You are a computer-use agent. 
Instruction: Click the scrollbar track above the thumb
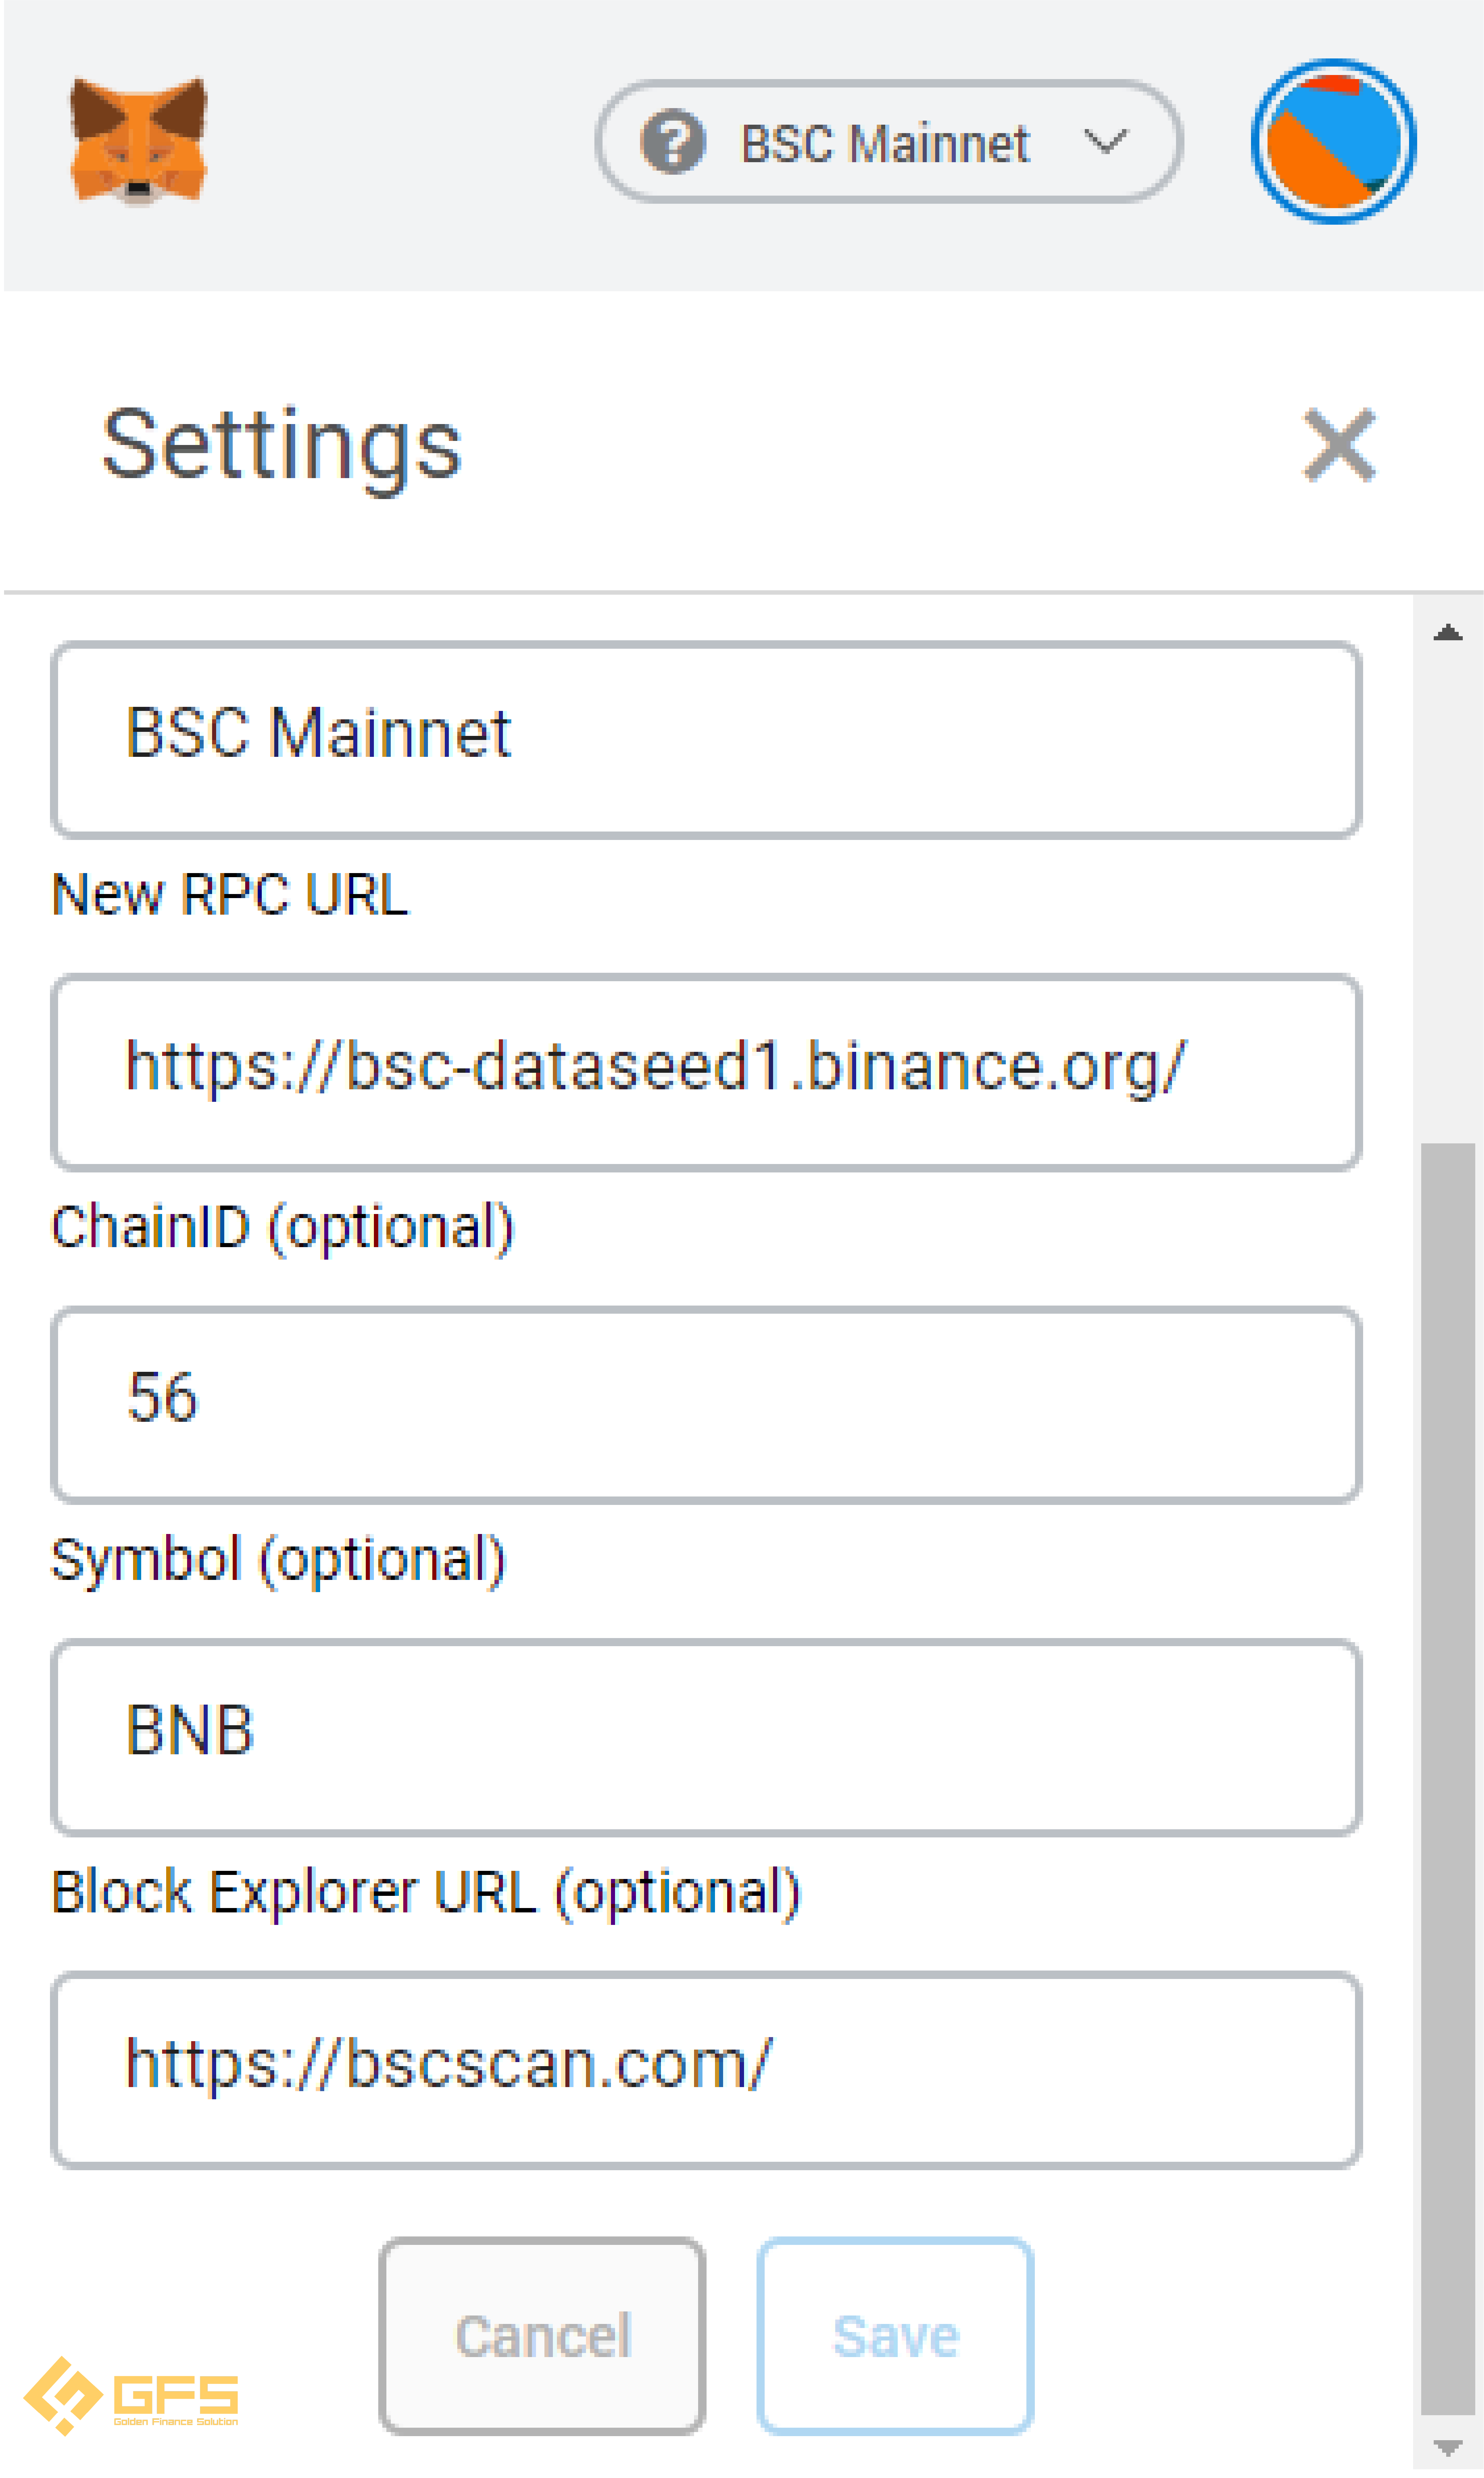[1447, 895]
